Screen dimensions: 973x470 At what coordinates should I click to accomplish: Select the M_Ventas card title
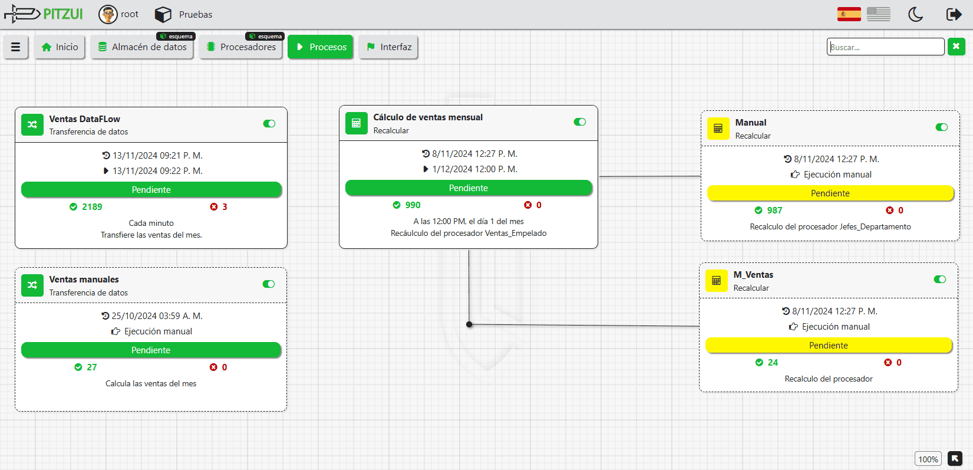point(753,274)
